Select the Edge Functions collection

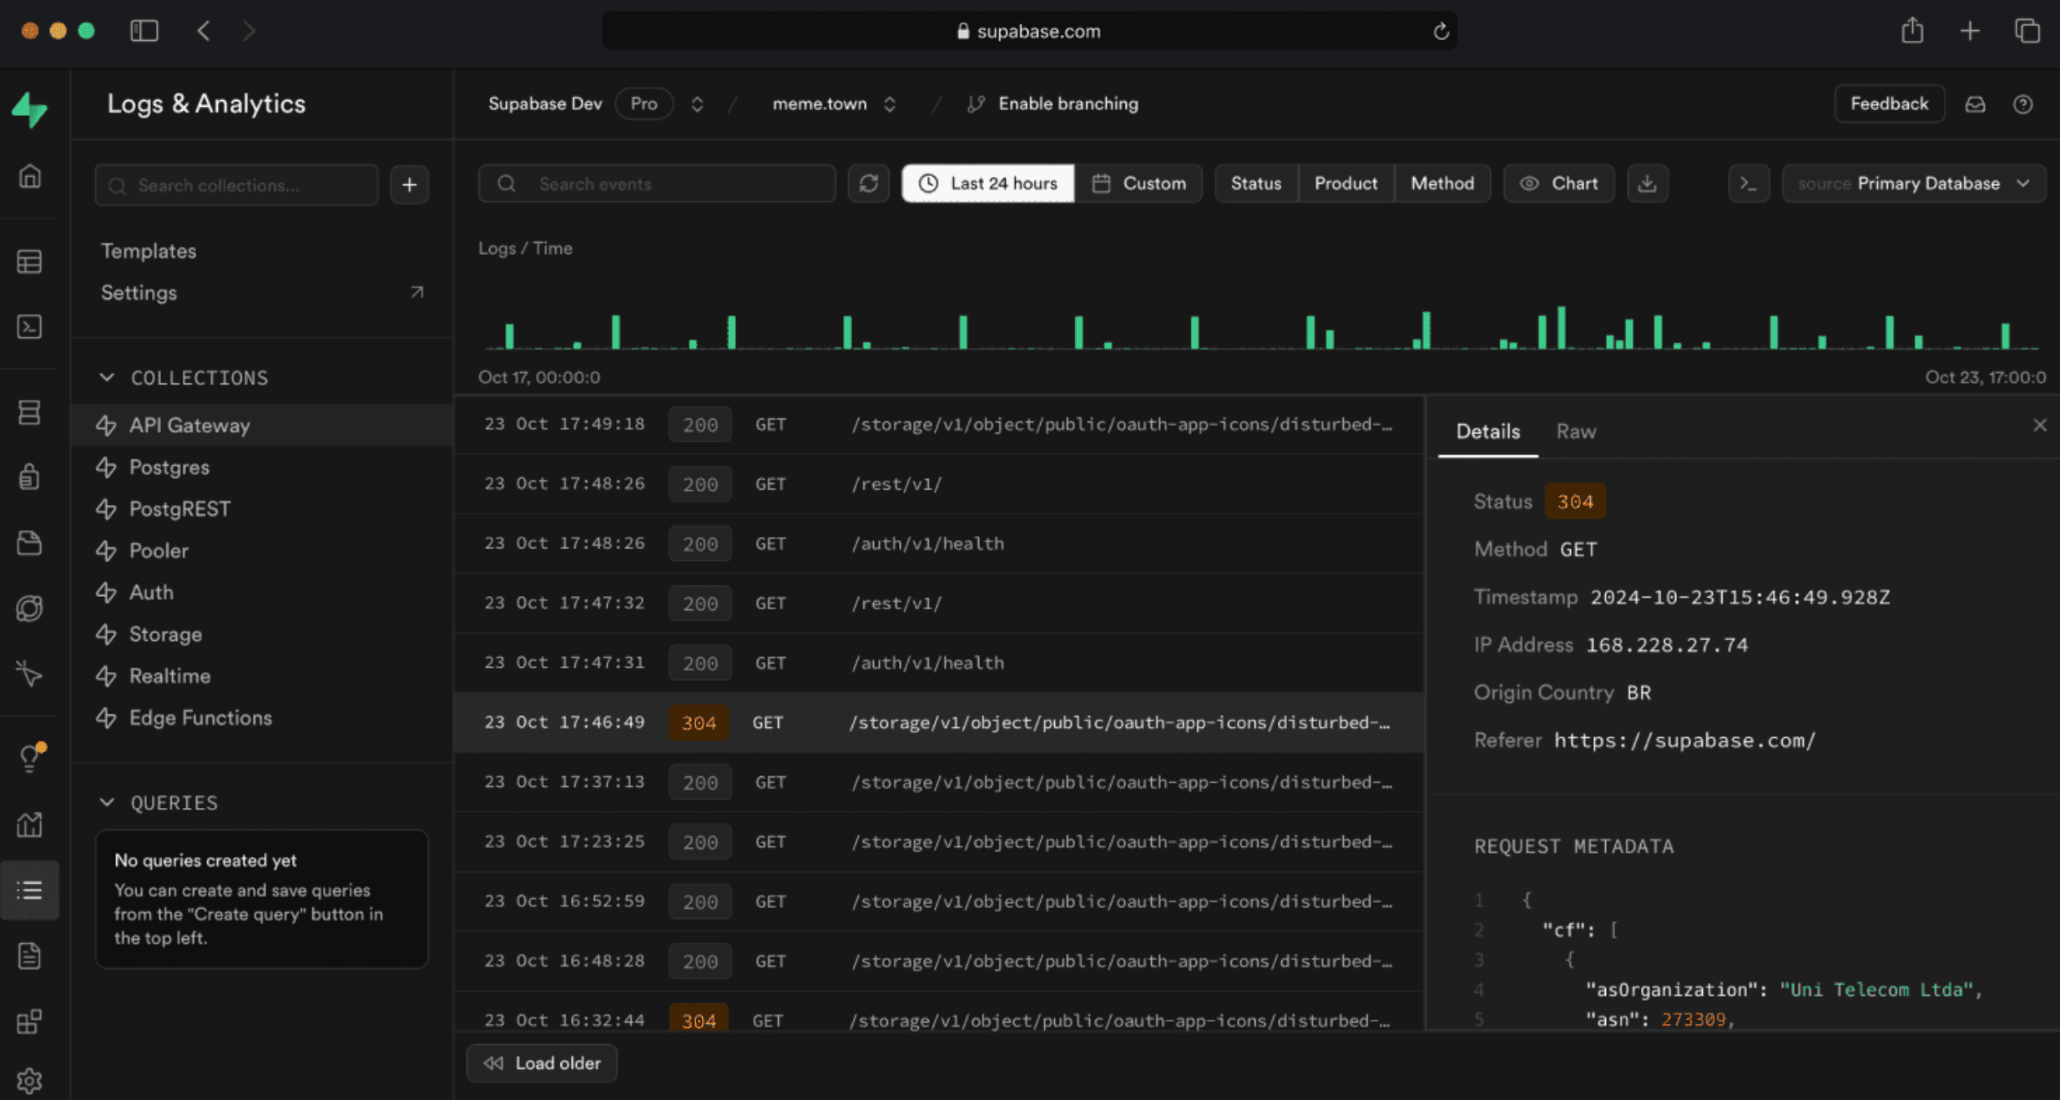coord(262,718)
